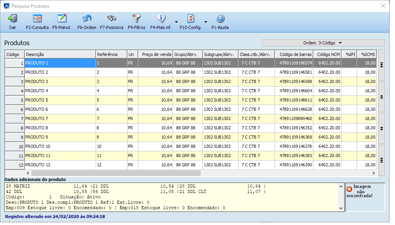Select F7-Posiciona binoculars icon
Viewport: 395px width, 225px height.
pos(112,22)
